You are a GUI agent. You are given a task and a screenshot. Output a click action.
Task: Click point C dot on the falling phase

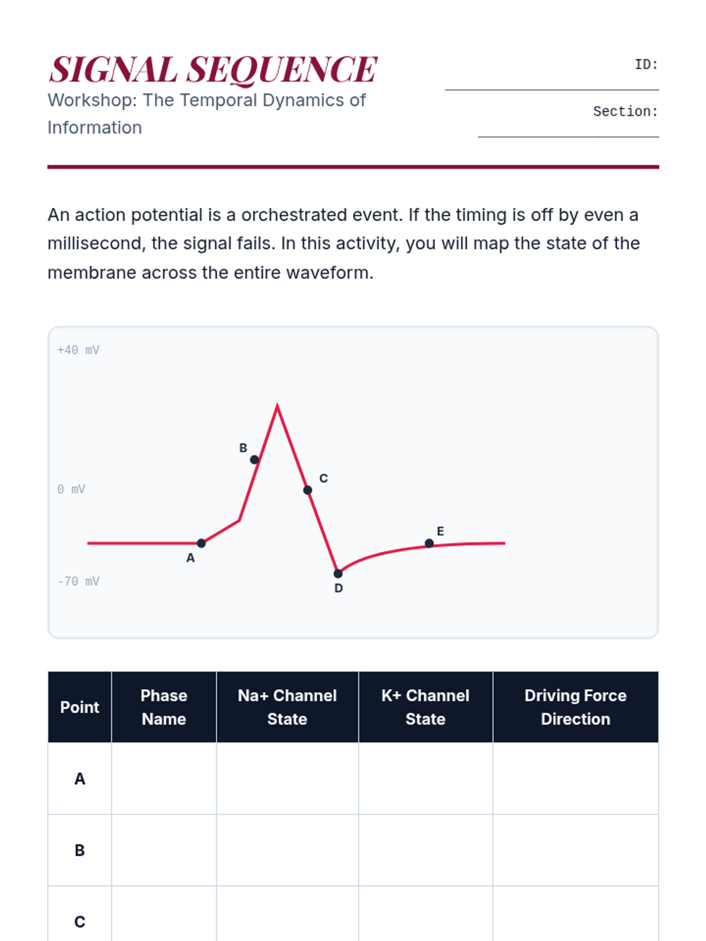[308, 490]
